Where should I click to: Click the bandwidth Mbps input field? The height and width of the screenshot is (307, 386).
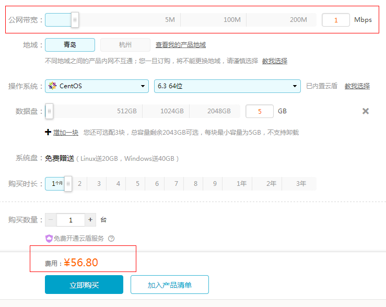[x=336, y=20]
